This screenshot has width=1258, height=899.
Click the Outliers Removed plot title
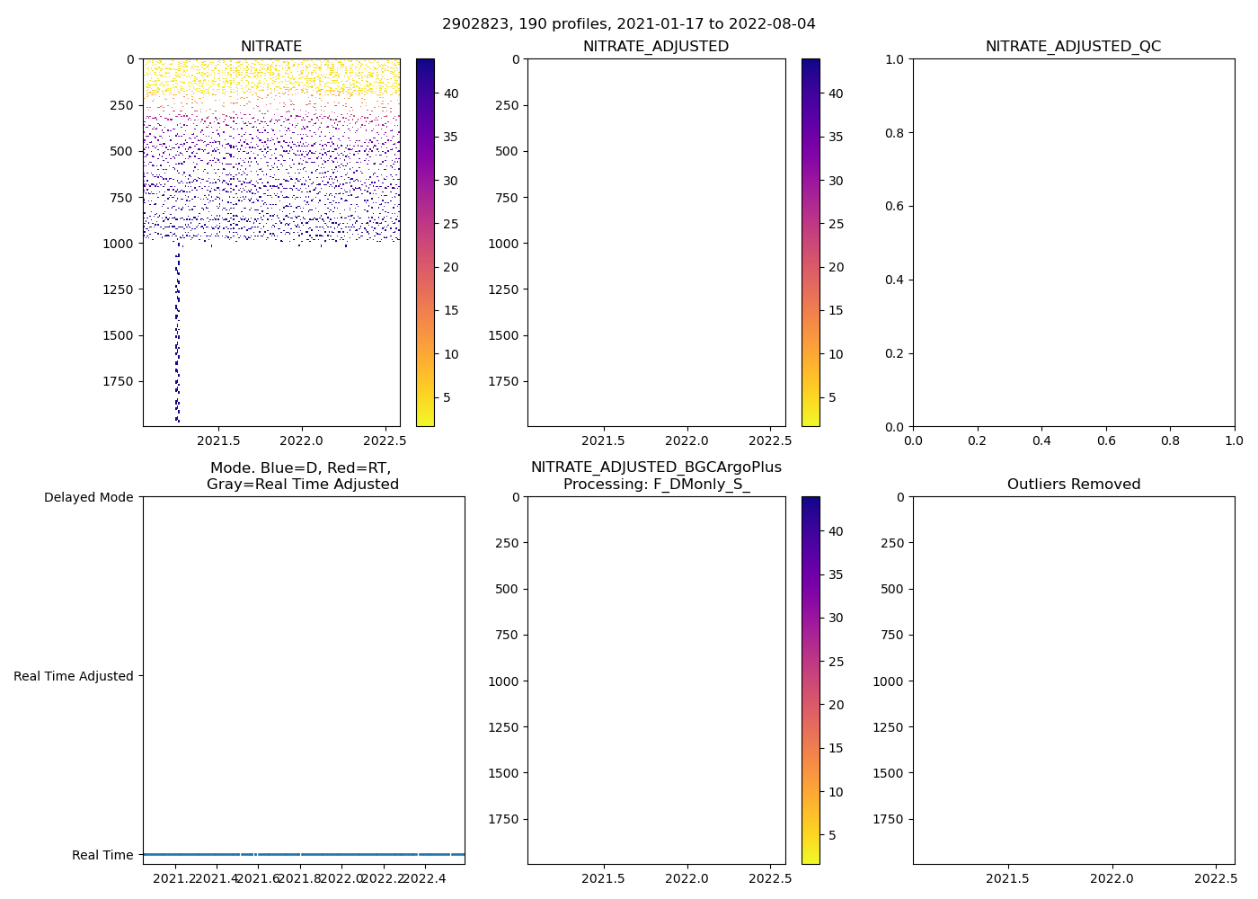pyautogui.click(x=1073, y=485)
